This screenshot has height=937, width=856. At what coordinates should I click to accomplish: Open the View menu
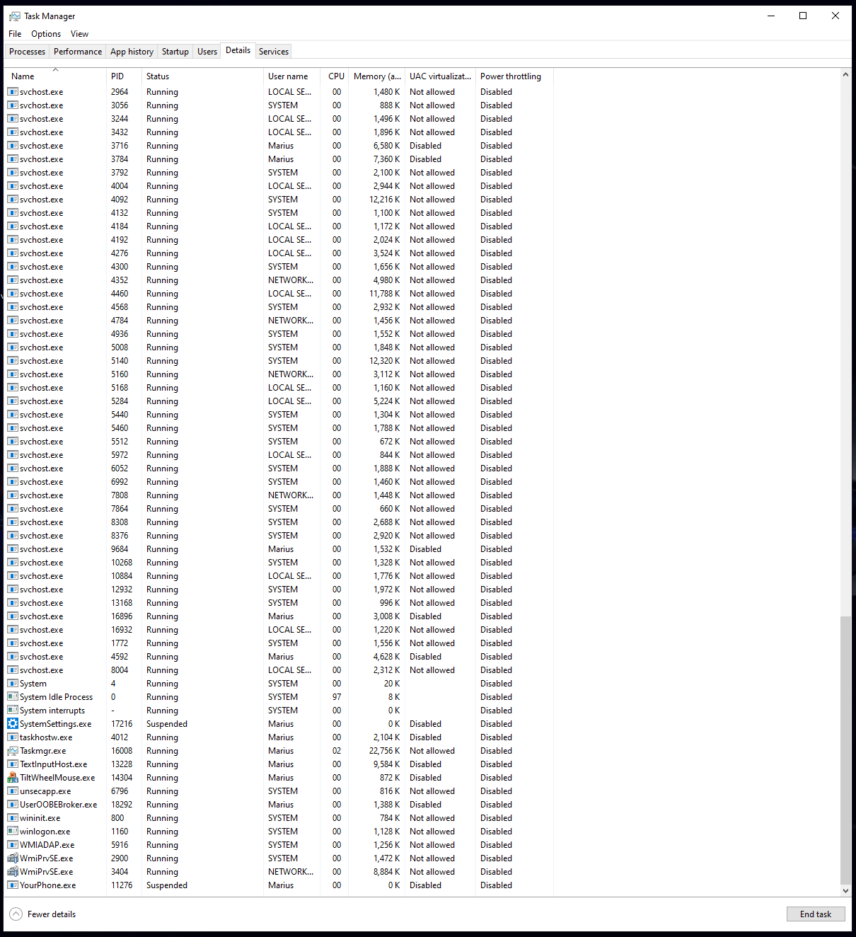point(79,34)
